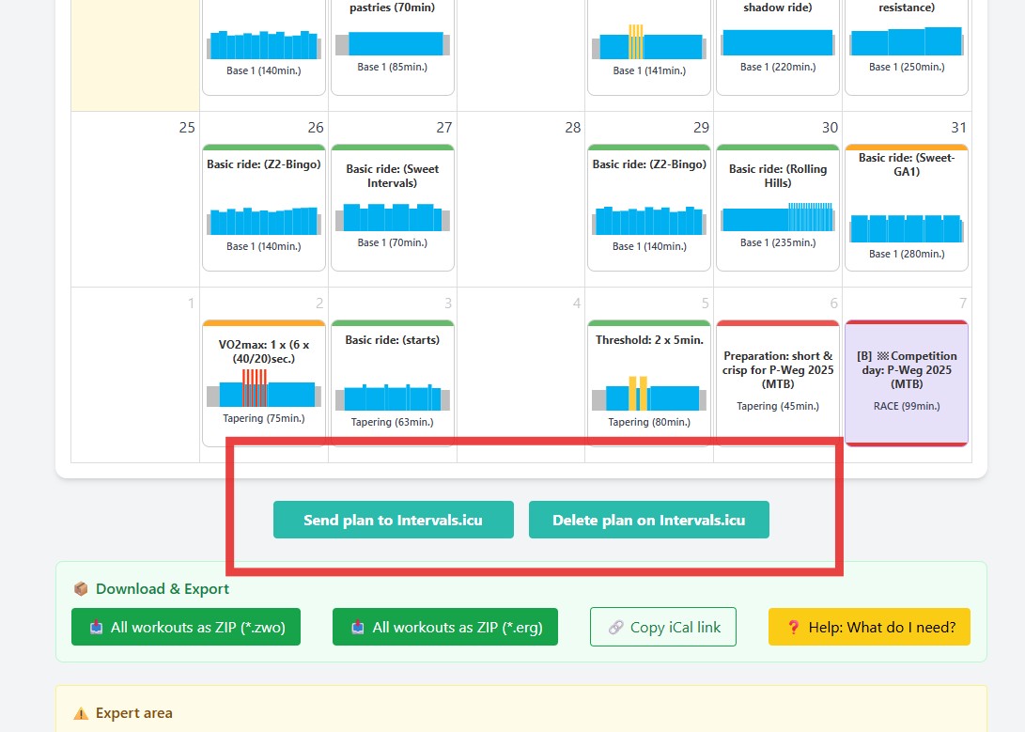This screenshot has width=1025, height=732.
Task: Download all workouts as ZIP (*.zwo)
Action: point(186,627)
